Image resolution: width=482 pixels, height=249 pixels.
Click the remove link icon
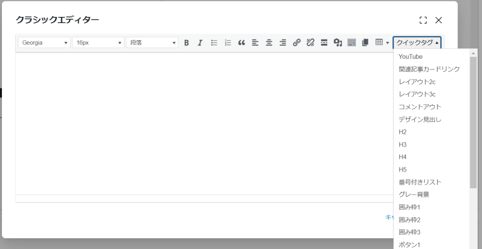click(x=310, y=43)
